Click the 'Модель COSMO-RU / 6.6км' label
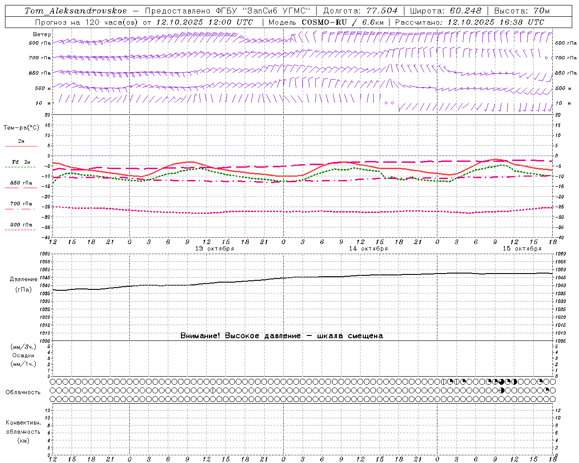The height and width of the screenshot is (463, 579). [x=326, y=22]
